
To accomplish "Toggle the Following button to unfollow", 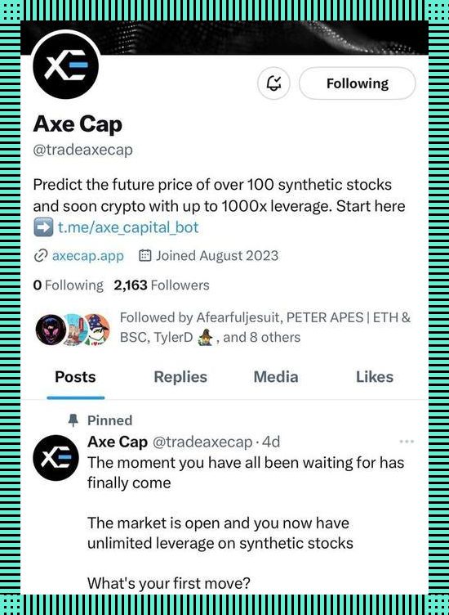I will [357, 83].
